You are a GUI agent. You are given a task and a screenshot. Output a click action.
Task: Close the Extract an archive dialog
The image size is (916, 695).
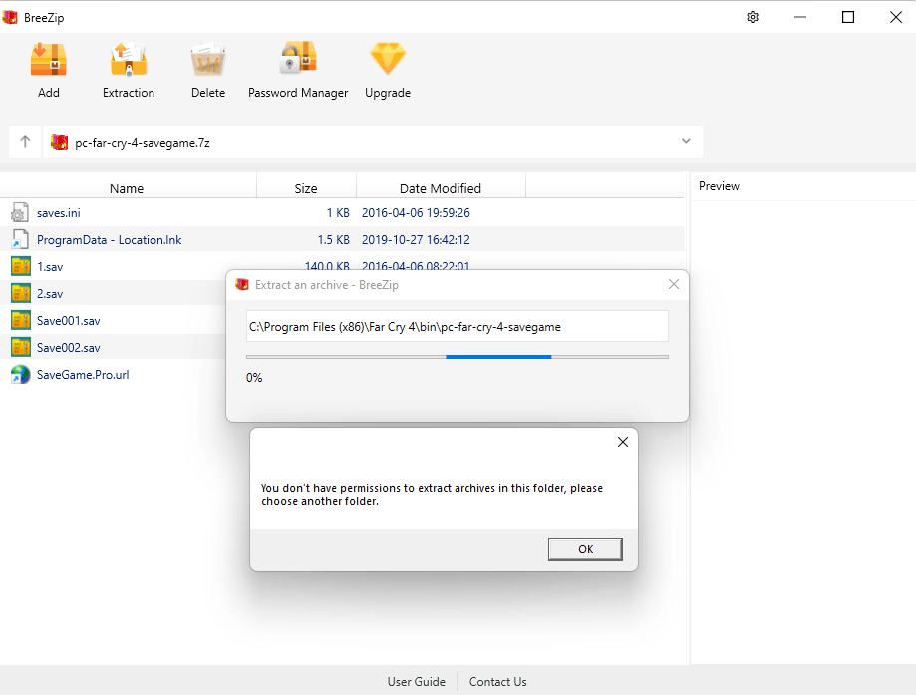674,284
